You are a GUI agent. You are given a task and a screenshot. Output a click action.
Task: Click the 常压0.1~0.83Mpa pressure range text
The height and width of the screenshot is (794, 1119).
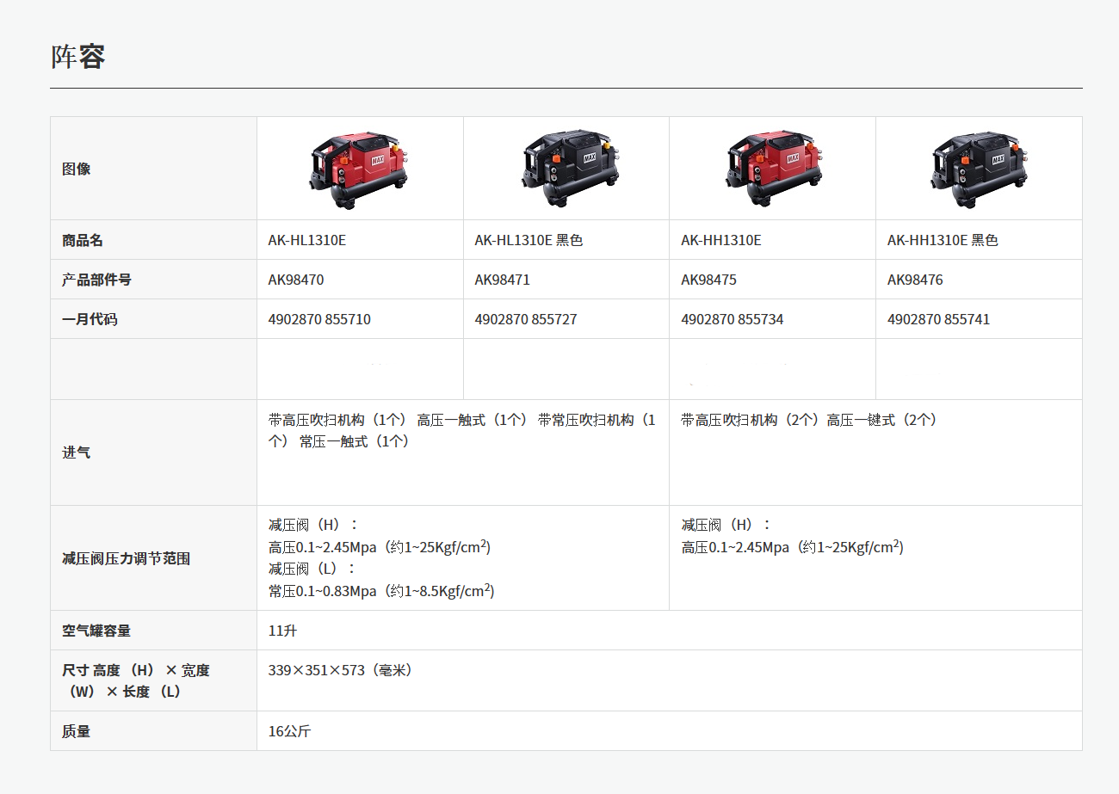tap(381, 591)
